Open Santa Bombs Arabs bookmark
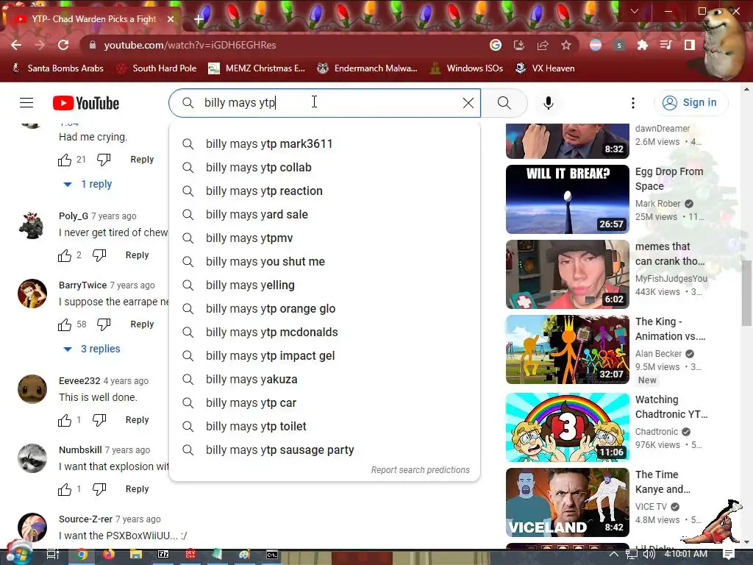This screenshot has height=565, width=753. point(57,68)
